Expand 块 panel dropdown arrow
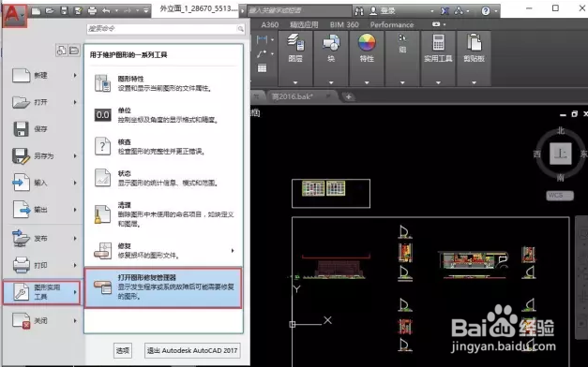The image size is (588, 367). tap(331, 82)
